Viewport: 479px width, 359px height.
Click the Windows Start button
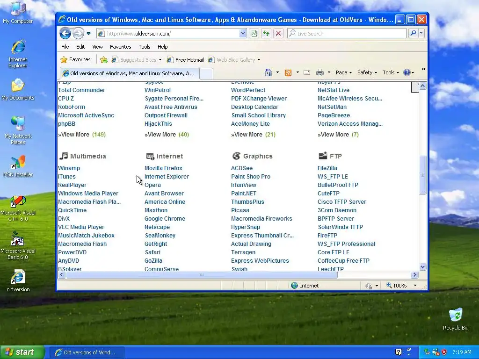coord(22,352)
